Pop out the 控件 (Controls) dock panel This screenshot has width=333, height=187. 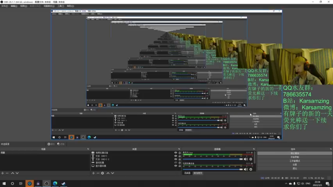click(331, 149)
